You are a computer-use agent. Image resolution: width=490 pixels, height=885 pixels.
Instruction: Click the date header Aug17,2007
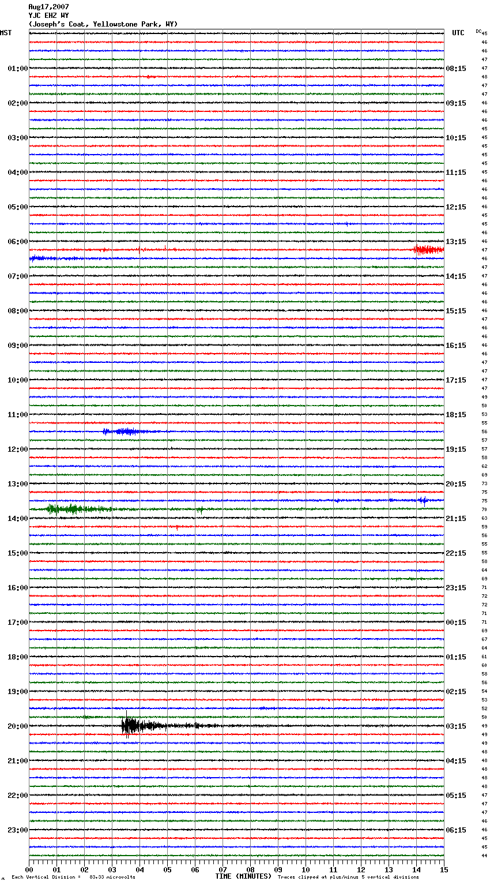[x=48, y=7]
